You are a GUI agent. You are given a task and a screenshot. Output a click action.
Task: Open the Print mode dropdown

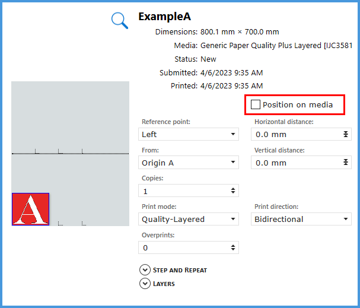tap(189, 219)
